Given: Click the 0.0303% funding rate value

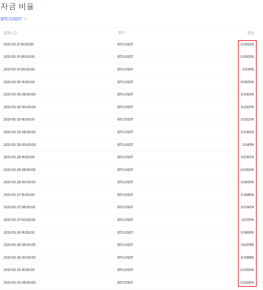Looking at the screenshot, I should tap(247, 94).
